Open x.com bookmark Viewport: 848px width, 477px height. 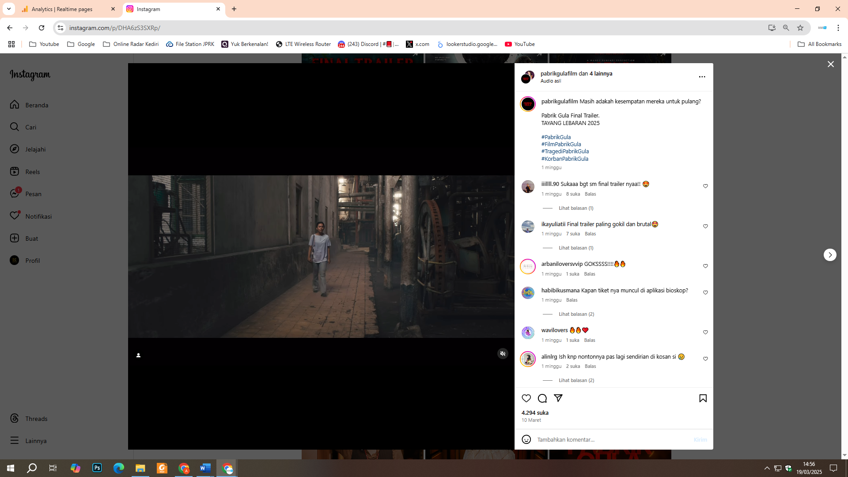pyautogui.click(x=418, y=44)
